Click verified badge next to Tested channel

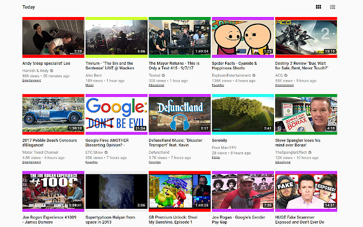(163, 75)
